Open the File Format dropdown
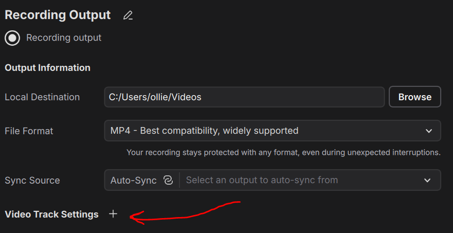This screenshot has height=233, width=453. pyautogui.click(x=272, y=131)
